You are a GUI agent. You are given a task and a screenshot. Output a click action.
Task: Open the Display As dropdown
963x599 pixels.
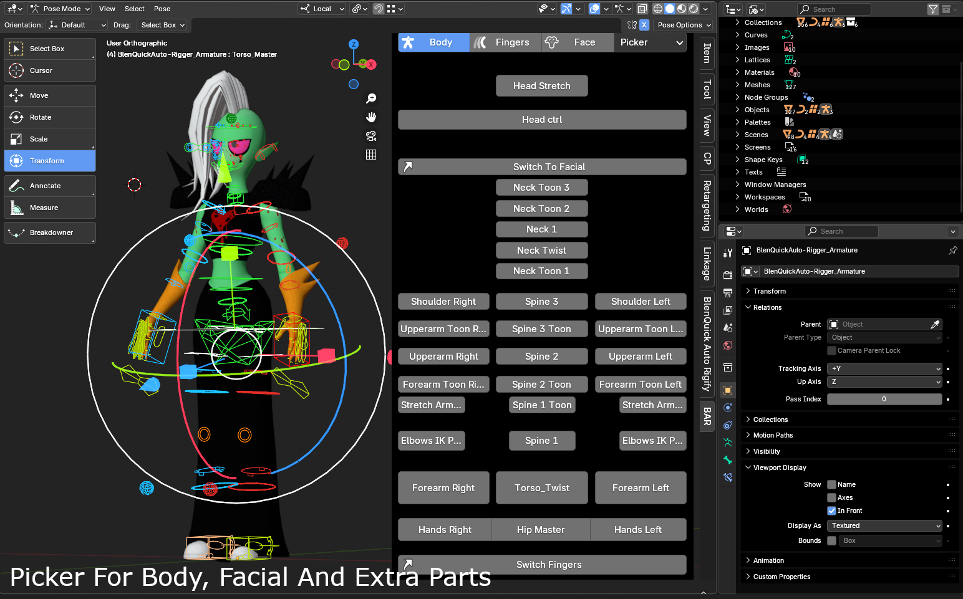(884, 525)
